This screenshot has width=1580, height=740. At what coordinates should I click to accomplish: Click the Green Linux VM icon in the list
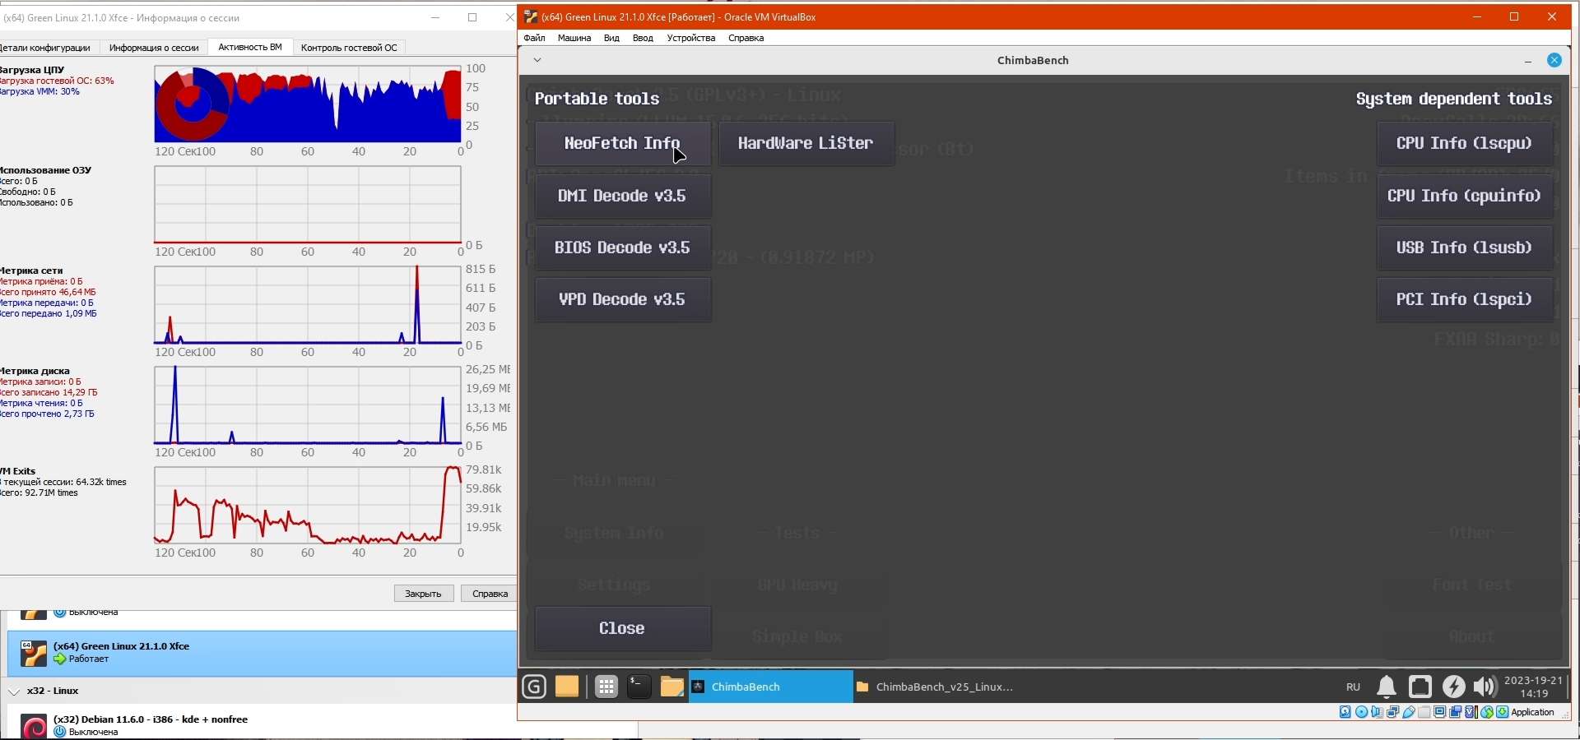point(34,654)
